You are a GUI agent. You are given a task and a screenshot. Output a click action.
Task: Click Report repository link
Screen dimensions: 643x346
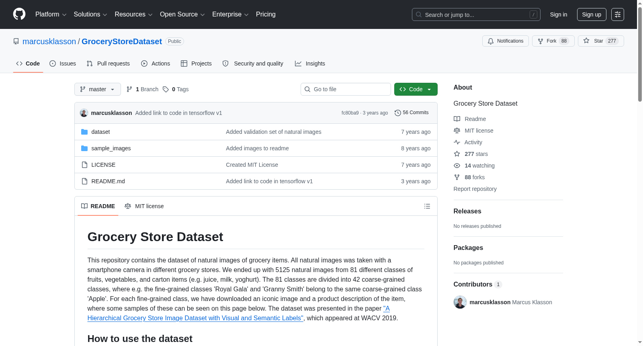(475, 189)
